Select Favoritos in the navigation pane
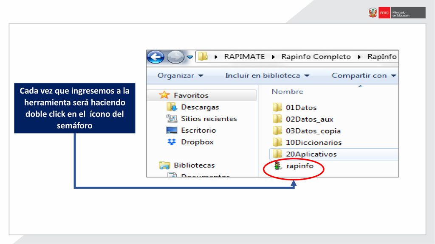Screen dimensions: 435x244 coord(191,95)
